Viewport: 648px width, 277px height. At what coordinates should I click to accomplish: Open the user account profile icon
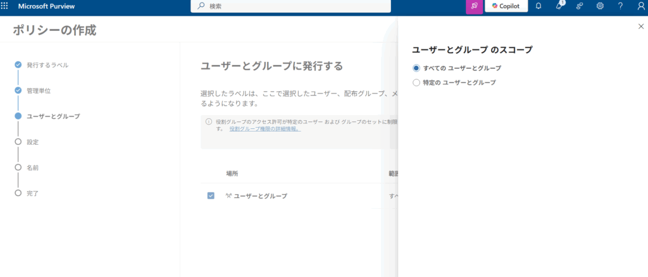640,6
